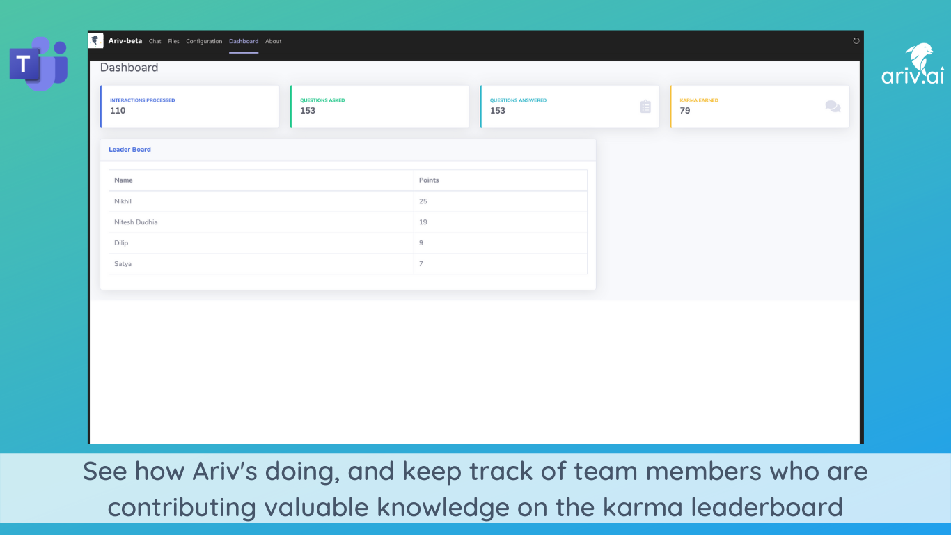Select the Nikhil row name

coord(123,201)
